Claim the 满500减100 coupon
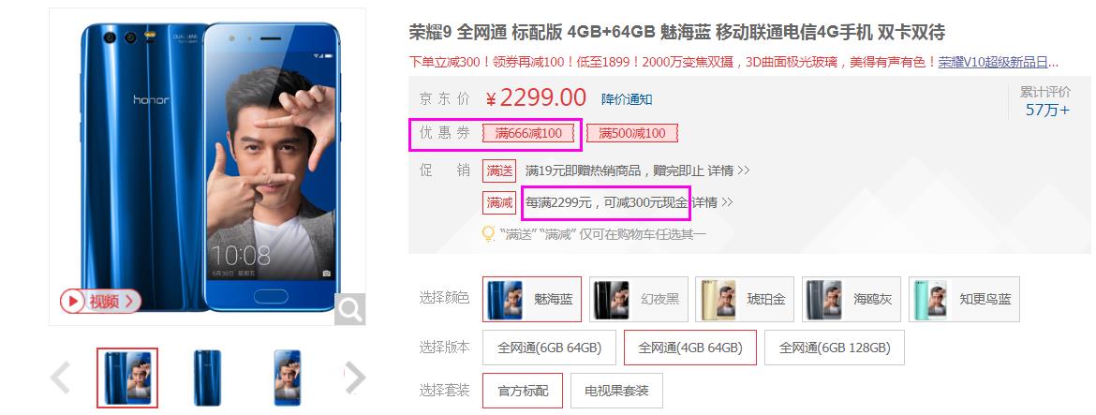 (x=632, y=133)
